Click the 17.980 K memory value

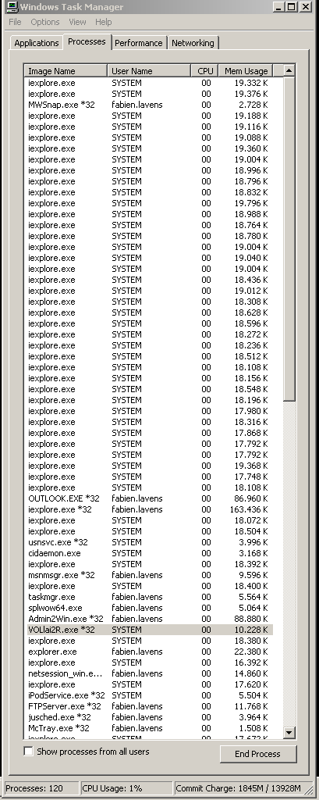(250, 411)
